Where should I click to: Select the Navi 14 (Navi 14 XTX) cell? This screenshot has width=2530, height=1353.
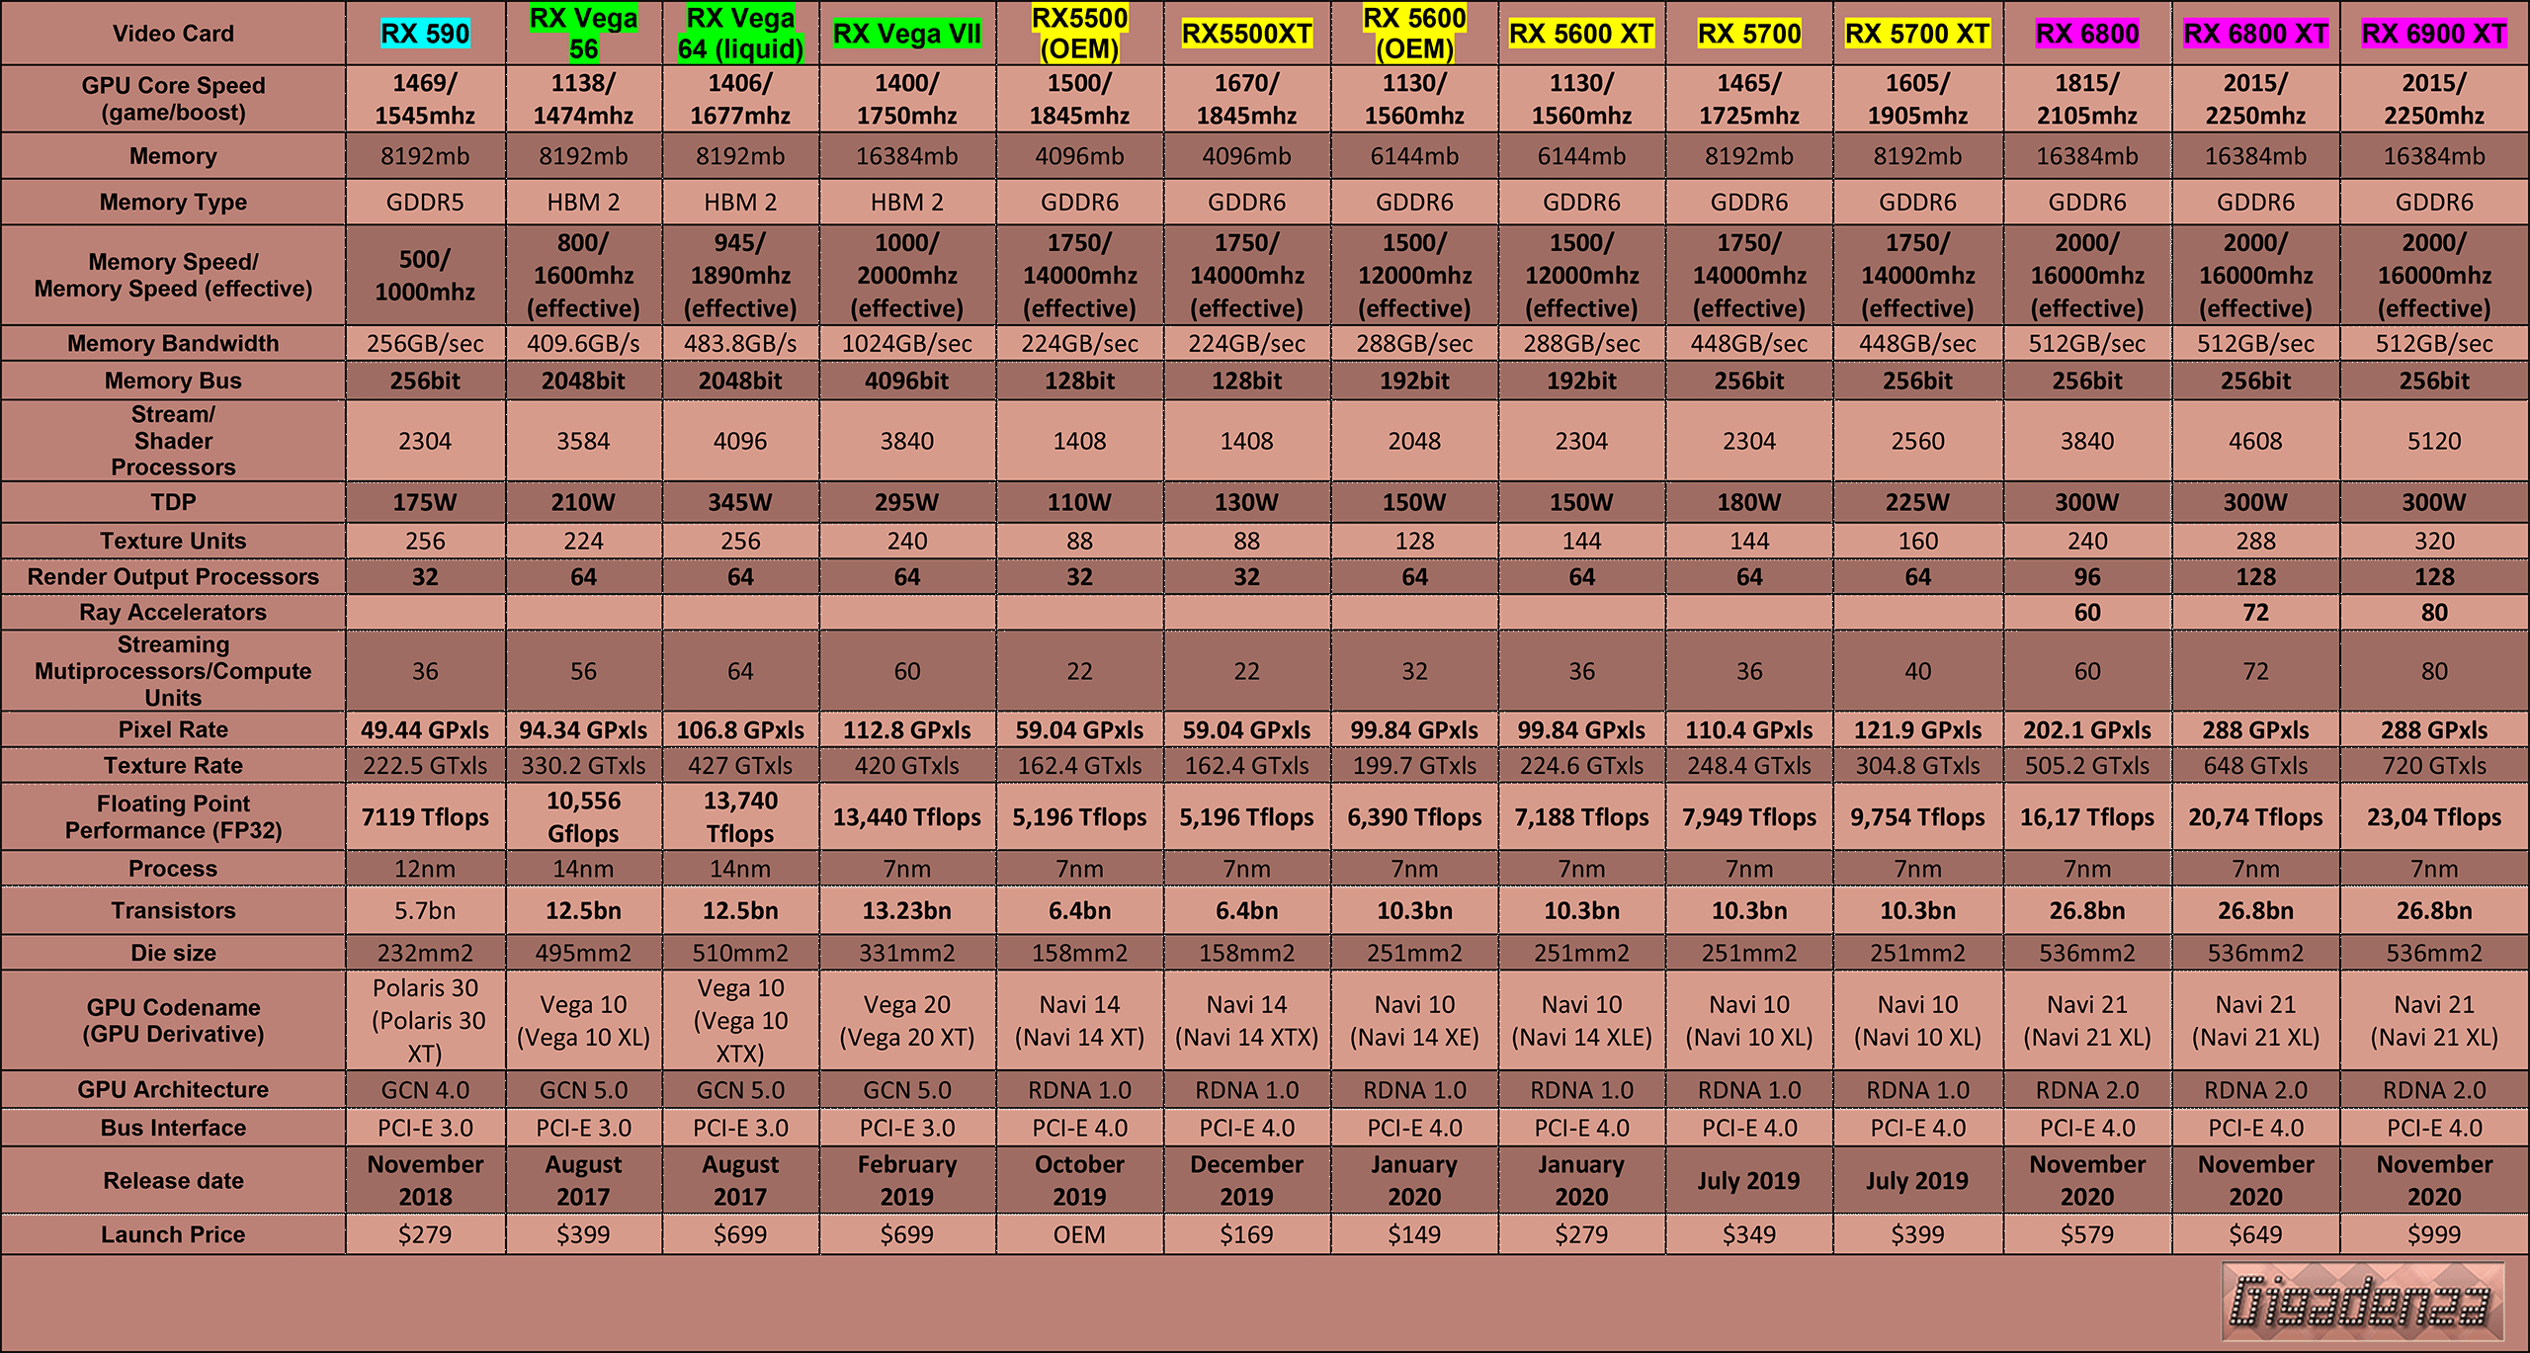(x=1246, y=1020)
